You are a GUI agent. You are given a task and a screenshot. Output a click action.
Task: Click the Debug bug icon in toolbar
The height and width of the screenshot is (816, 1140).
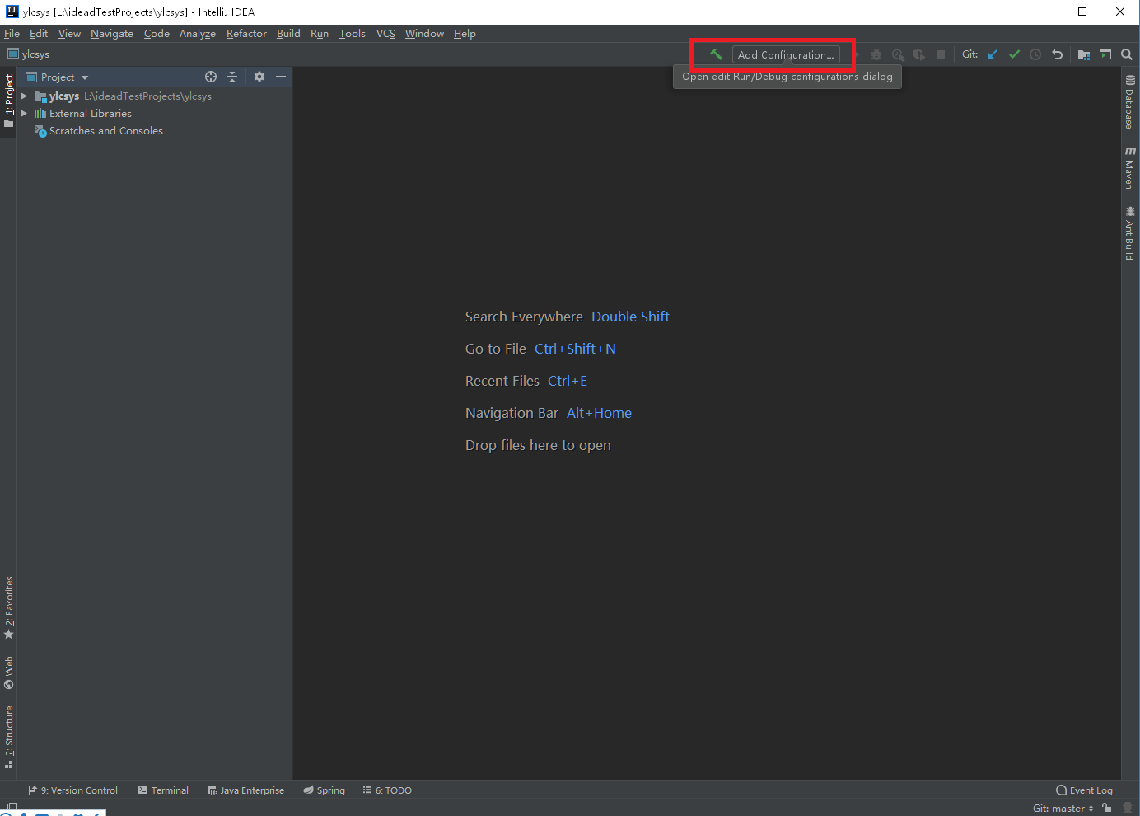[x=876, y=54]
